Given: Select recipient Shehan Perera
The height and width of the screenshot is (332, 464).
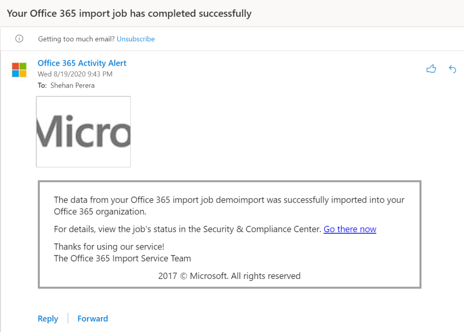Looking at the screenshot, I should point(73,85).
